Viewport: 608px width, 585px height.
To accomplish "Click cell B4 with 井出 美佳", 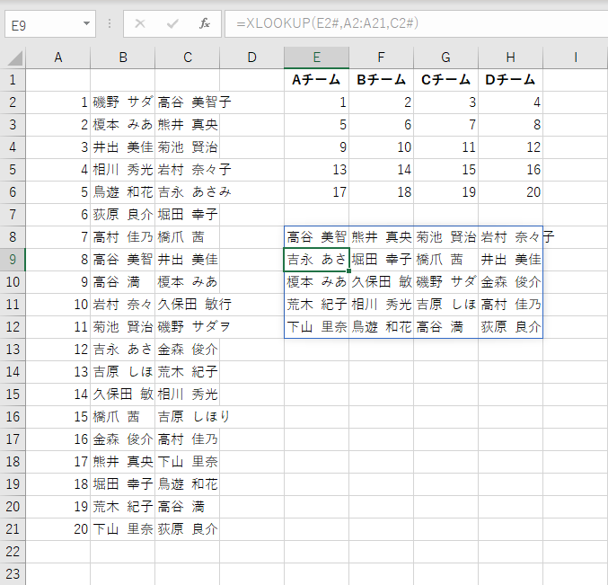I will (122, 147).
